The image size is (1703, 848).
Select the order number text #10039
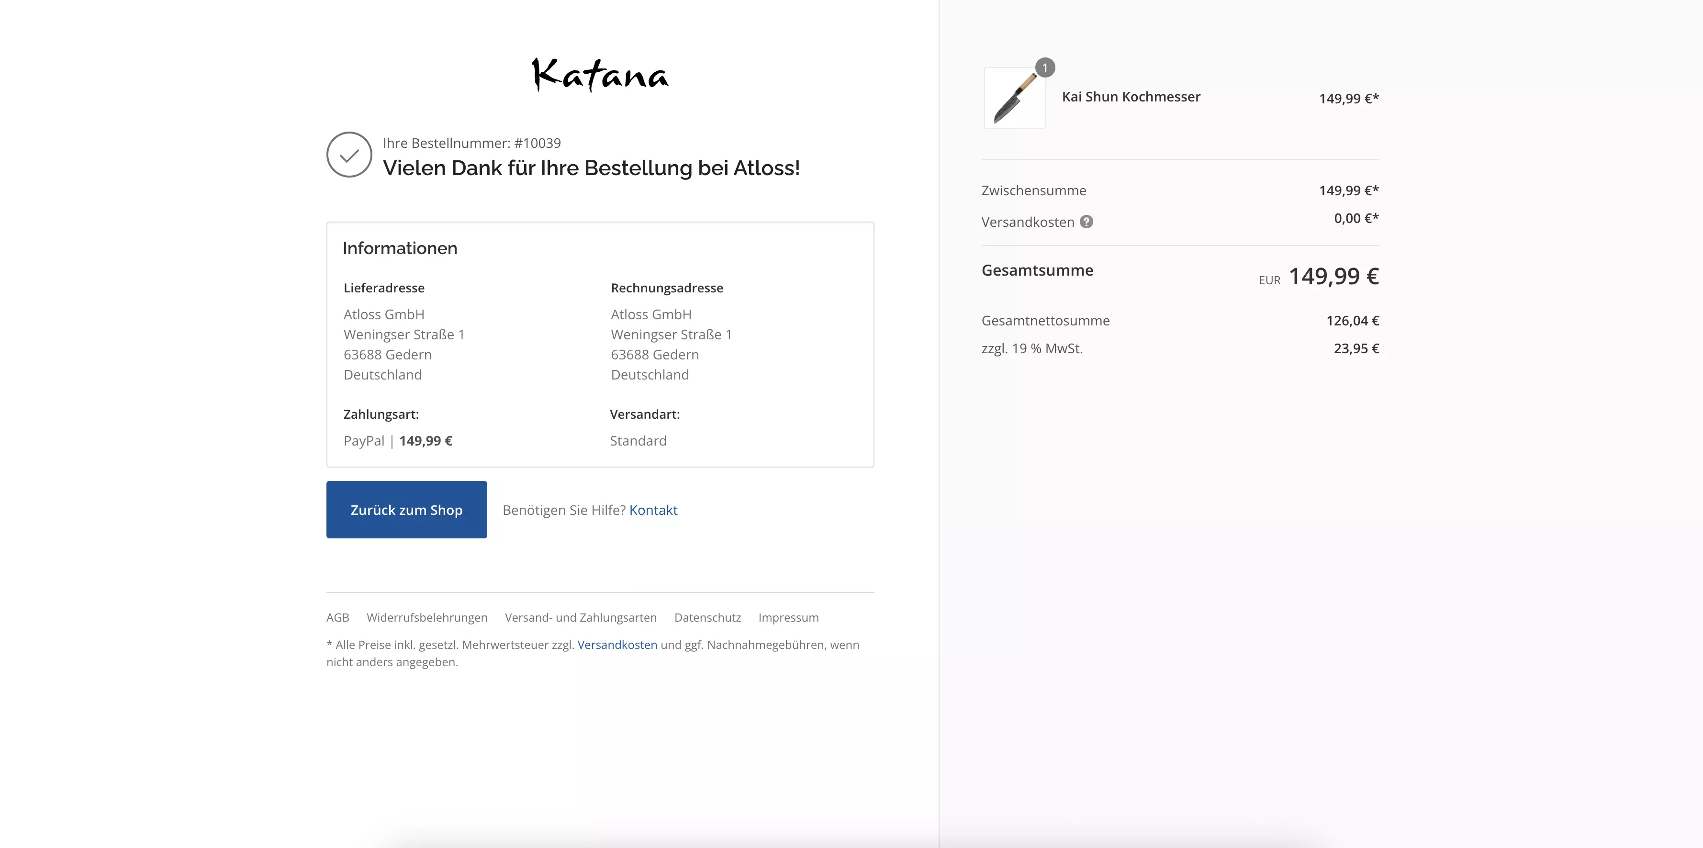coord(538,143)
